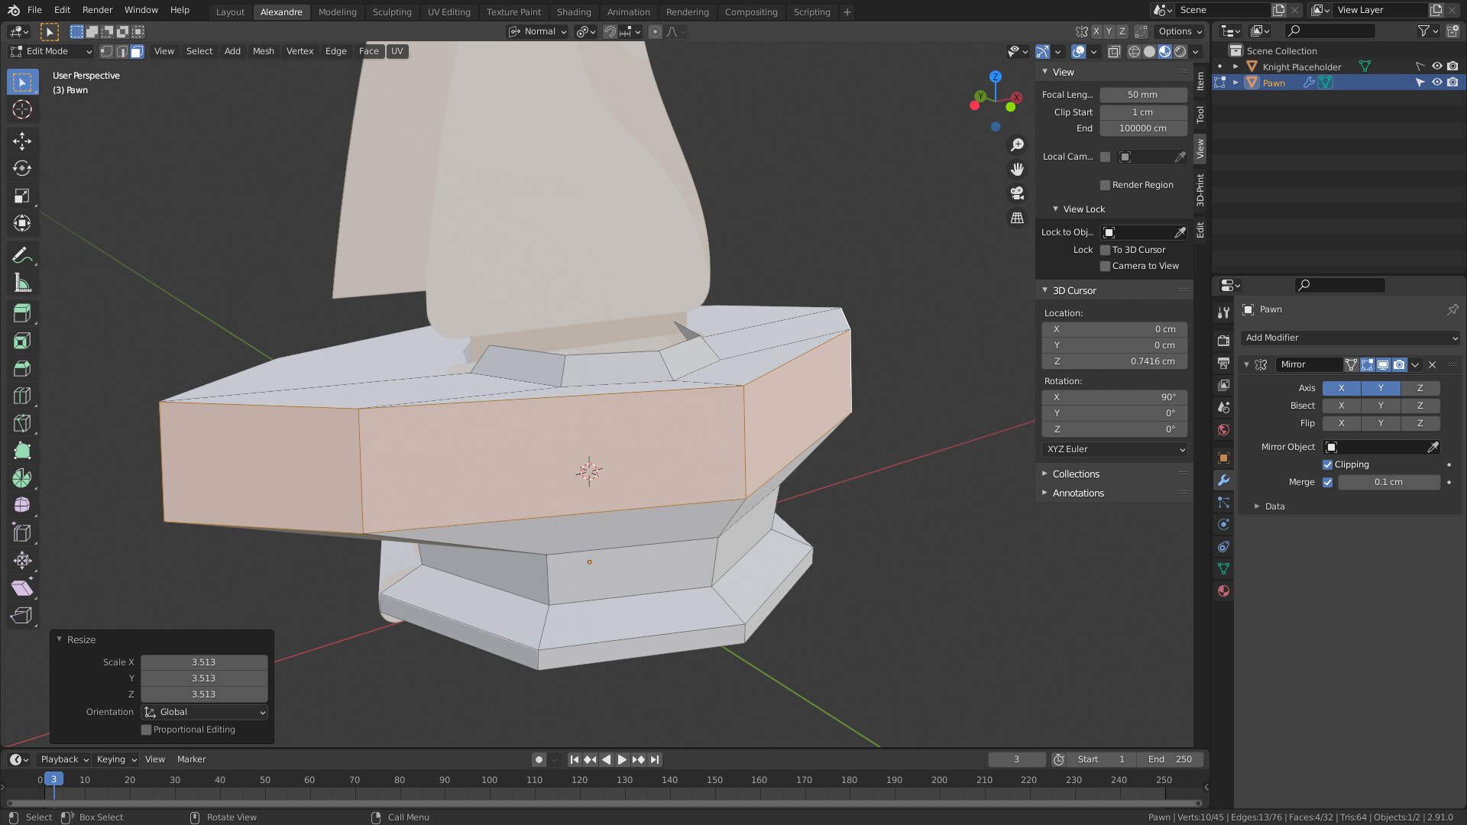Hide the Pawn object in the outliner
The image size is (1467, 825).
[x=1437, y=82]
